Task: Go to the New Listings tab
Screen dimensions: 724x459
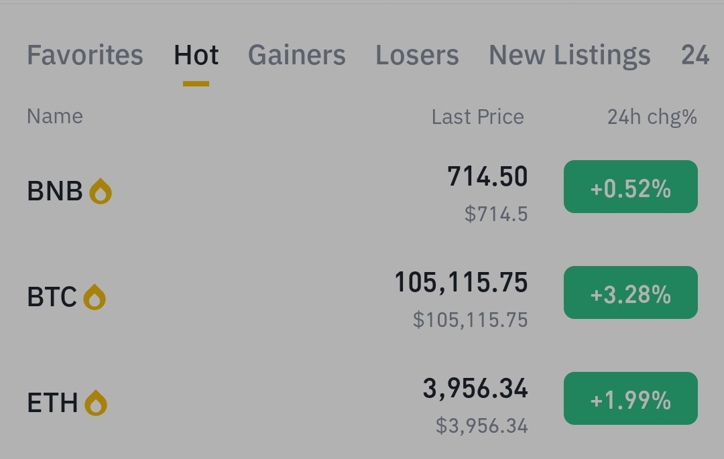Action: pos(569,55)
